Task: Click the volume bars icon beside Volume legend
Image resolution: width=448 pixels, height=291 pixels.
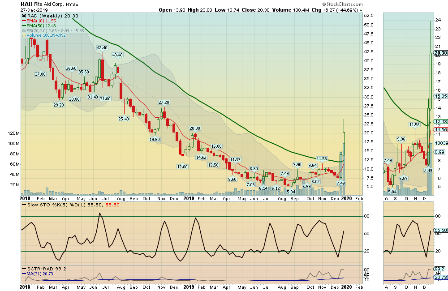Action: [24, 35]
